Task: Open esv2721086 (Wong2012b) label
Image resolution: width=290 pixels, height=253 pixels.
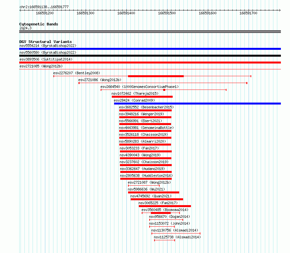Action: [100, 80]
